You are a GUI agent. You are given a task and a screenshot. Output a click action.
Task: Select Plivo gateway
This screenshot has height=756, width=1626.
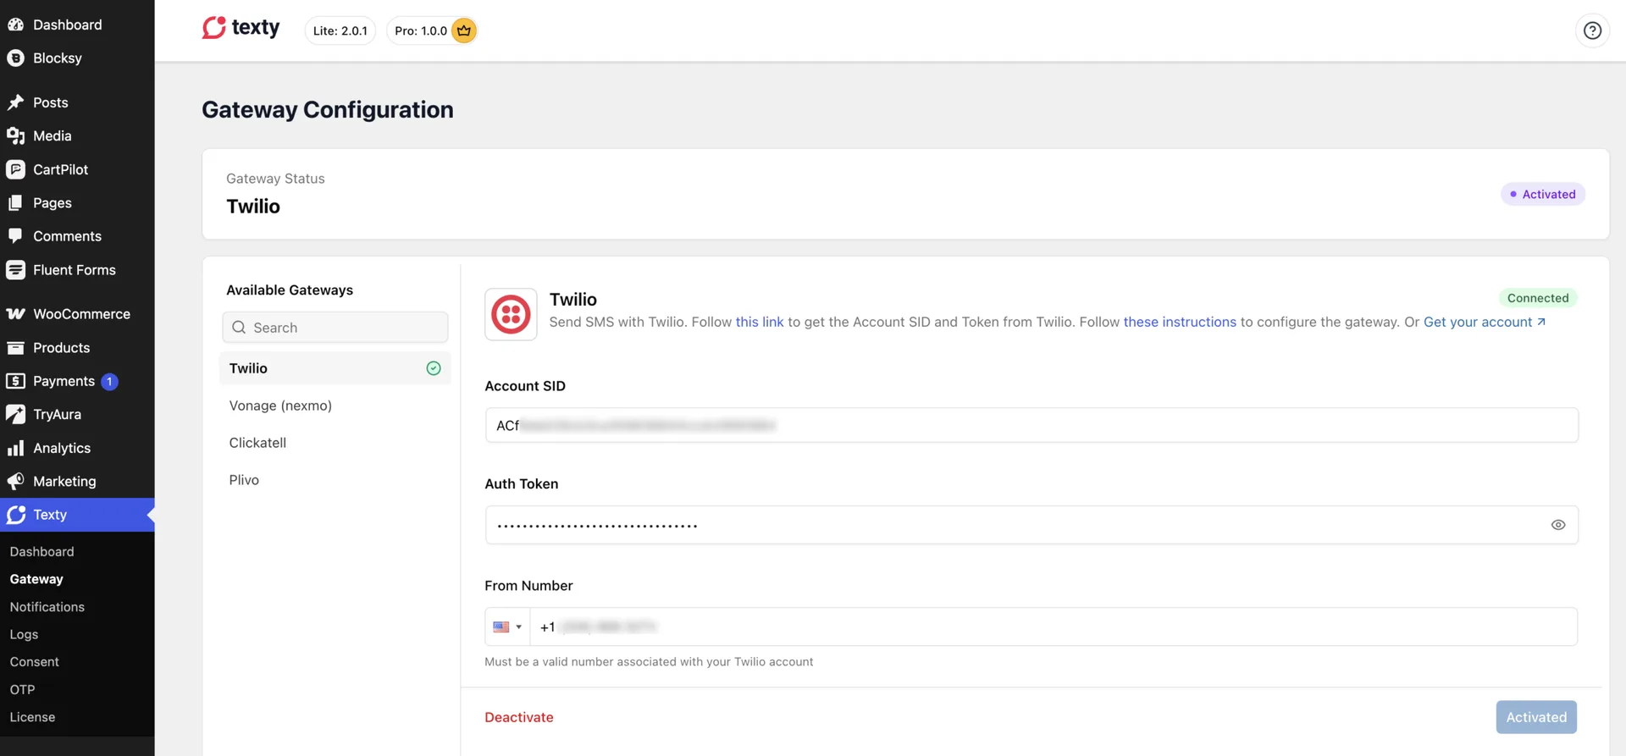point(335,480)
